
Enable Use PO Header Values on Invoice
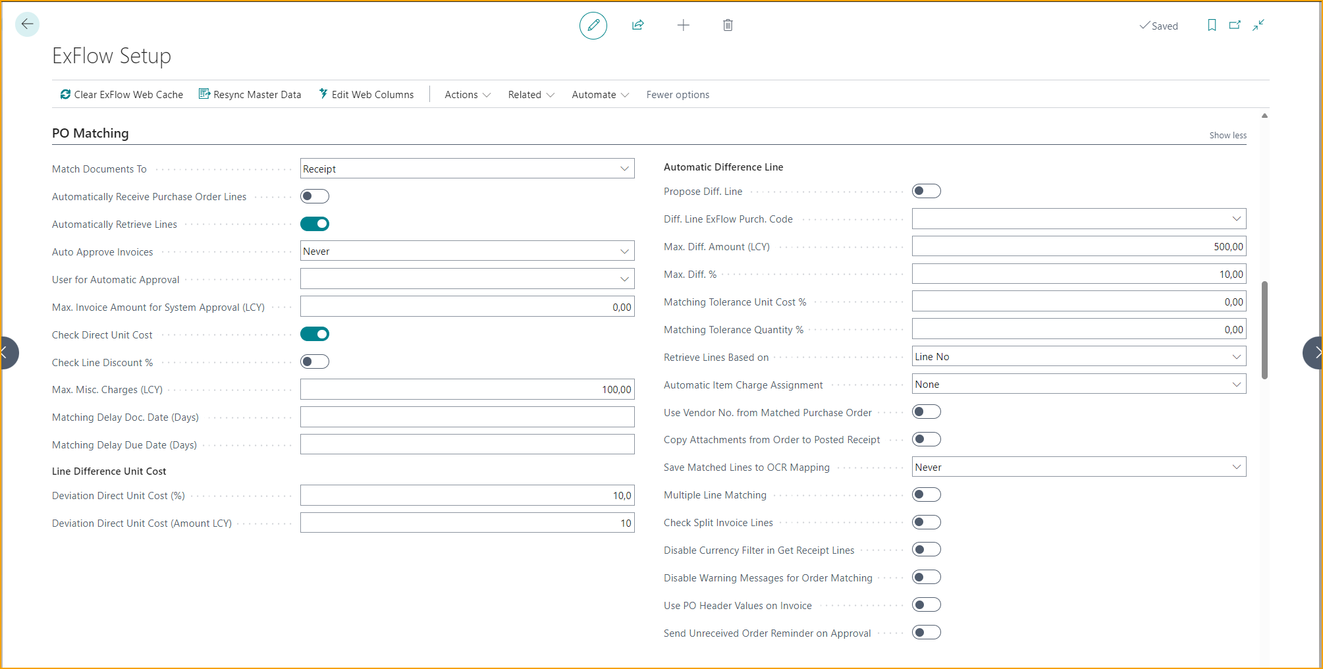point(927,604)
